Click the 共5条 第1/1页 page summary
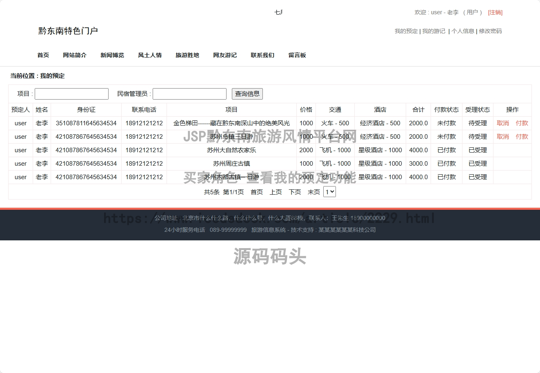The height and width of the screenshot is (373, 540). (x=224, y=192)
